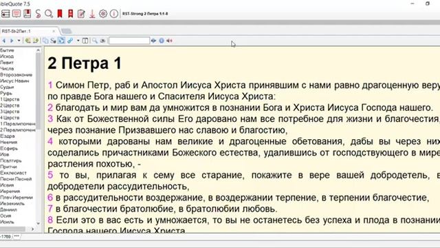Click the plain red bookmark icon
This screenshot has width=440, height=248.
(60, 14)
